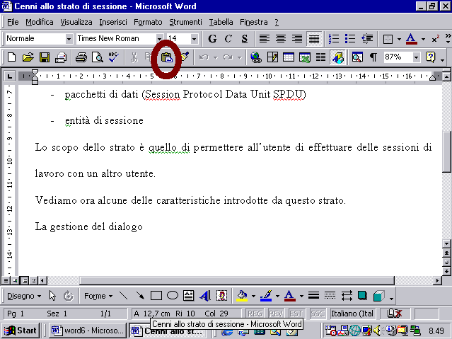This screenshot has height=339, width=452.
Task: Open the 87% zoom dropdown
Action: click(x=416, y=57)
